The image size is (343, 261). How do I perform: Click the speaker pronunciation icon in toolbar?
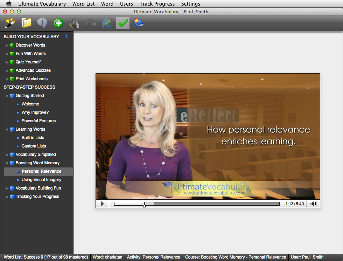[74, 23]
